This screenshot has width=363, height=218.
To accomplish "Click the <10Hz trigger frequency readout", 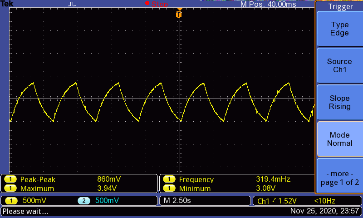I will point(324,201).
